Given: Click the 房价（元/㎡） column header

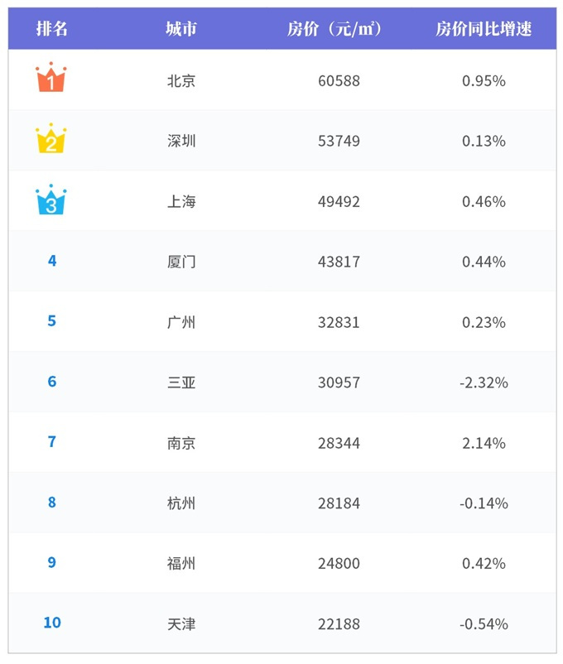Looking at the screenshot, I should 334,29.
